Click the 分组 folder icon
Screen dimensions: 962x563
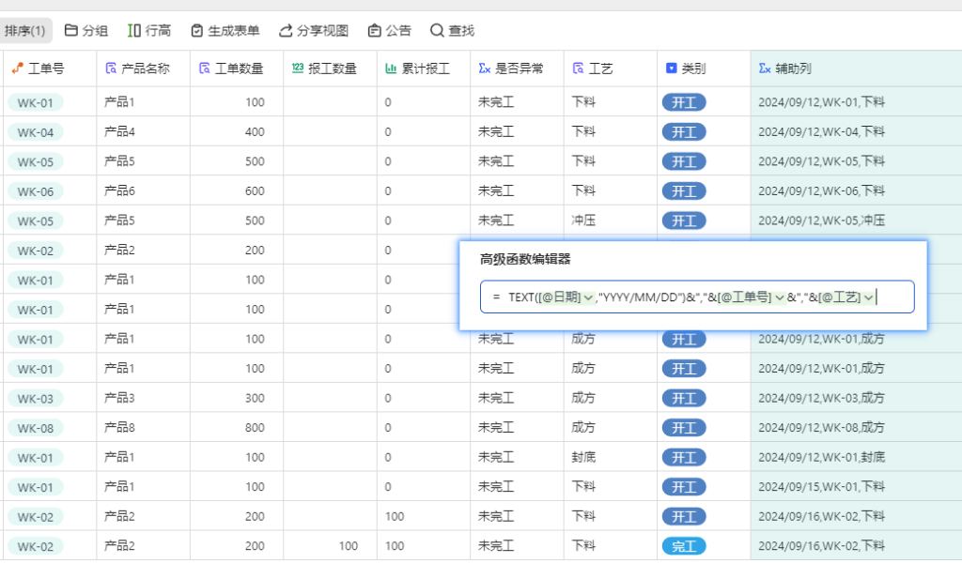[x=71, y=30]
